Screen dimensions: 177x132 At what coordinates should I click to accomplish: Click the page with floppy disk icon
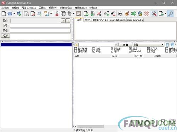pos(27,13)
